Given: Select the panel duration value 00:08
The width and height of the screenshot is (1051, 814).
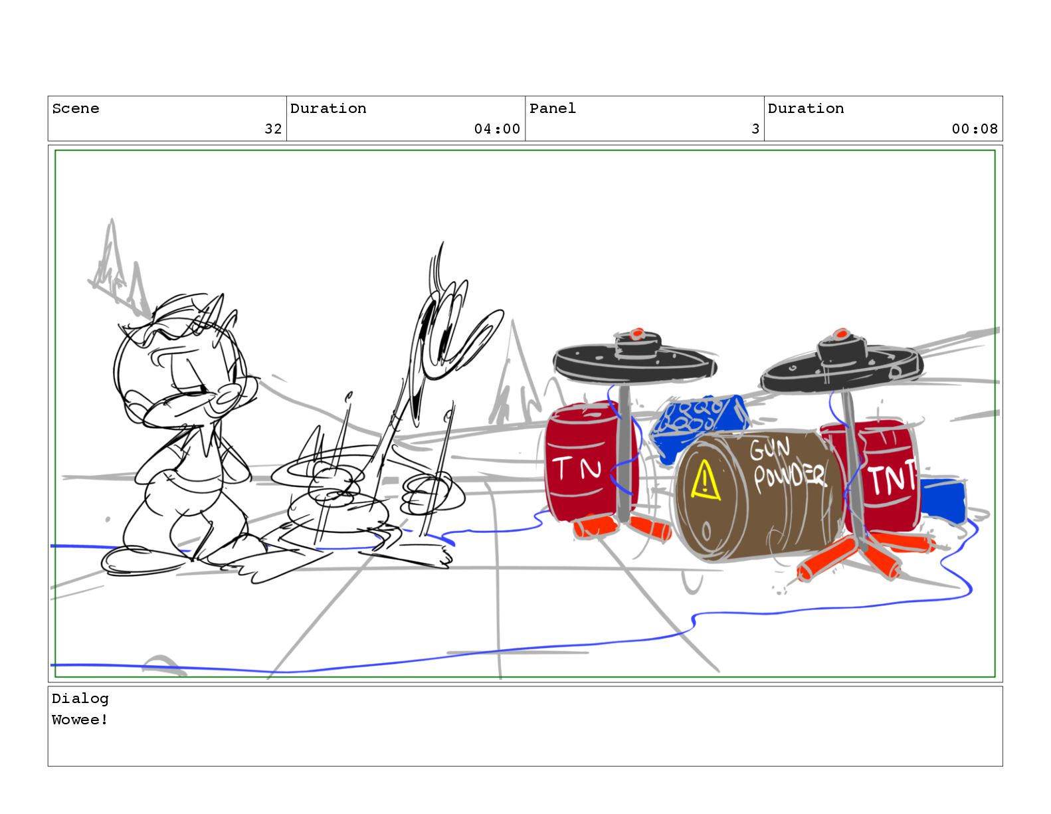Looking at the screenshot, I should [x=975, y=129].
